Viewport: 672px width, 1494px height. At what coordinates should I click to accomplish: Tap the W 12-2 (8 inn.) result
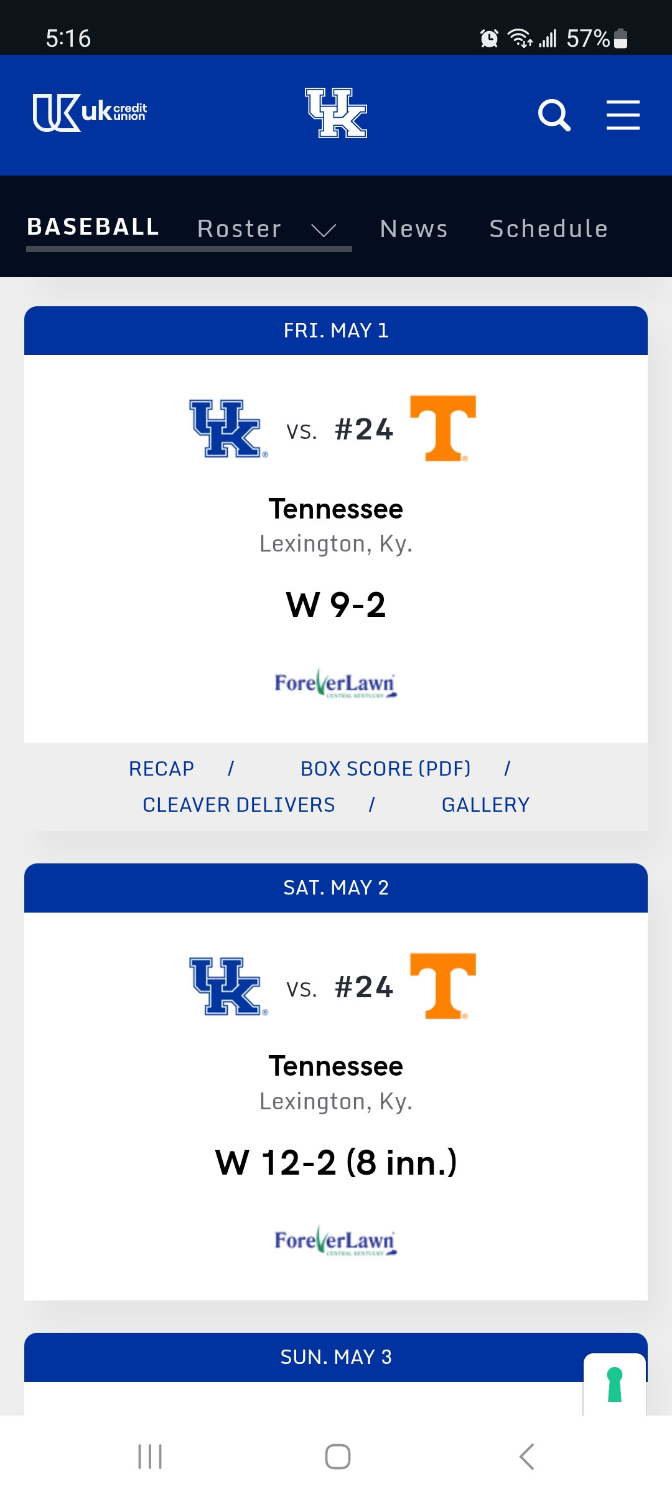[336, 1162]
